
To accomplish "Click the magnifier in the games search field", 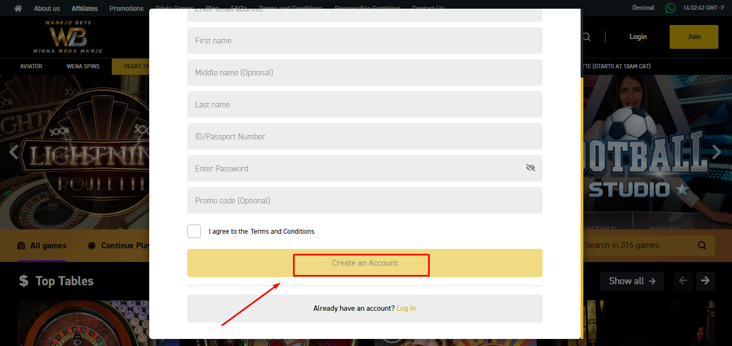I will (702, 245).
